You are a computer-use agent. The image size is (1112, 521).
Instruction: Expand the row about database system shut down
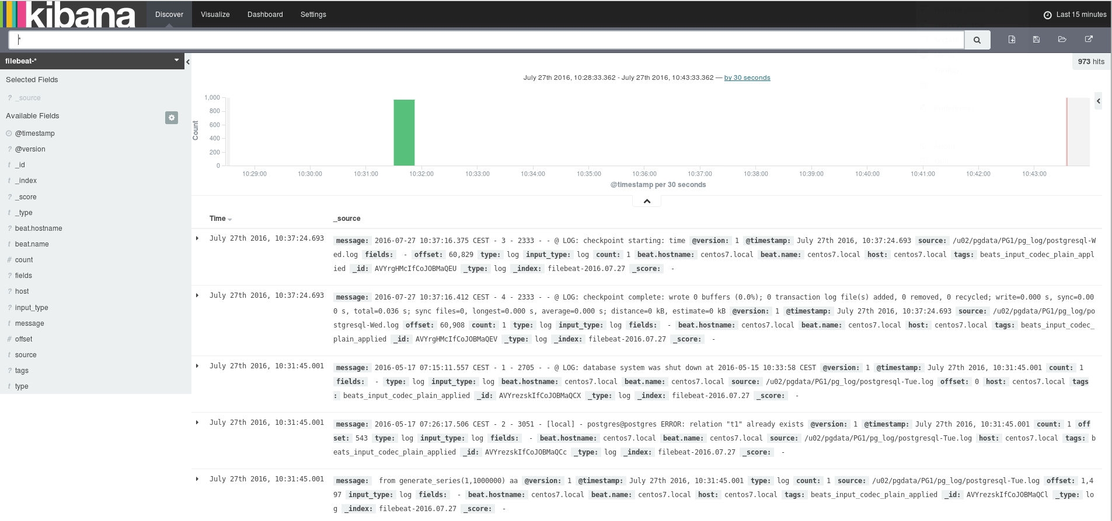[197, 366]
